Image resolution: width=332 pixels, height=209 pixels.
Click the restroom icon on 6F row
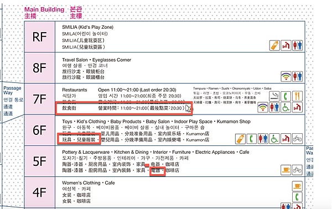pyautogui.click(x=263, y=139)
